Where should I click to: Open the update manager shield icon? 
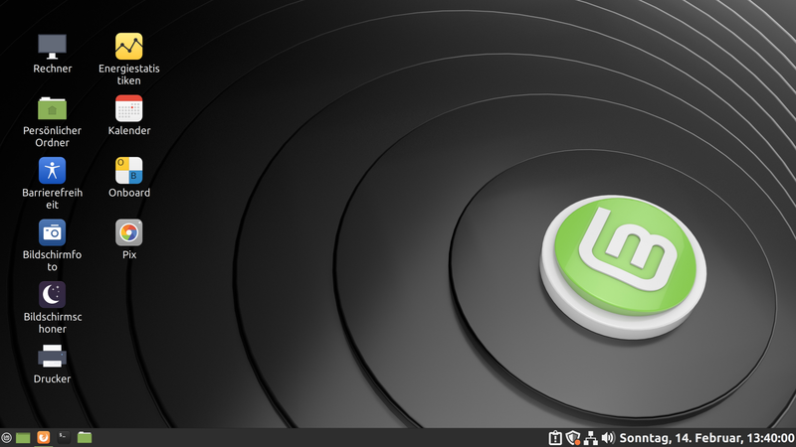coord(573,438)
